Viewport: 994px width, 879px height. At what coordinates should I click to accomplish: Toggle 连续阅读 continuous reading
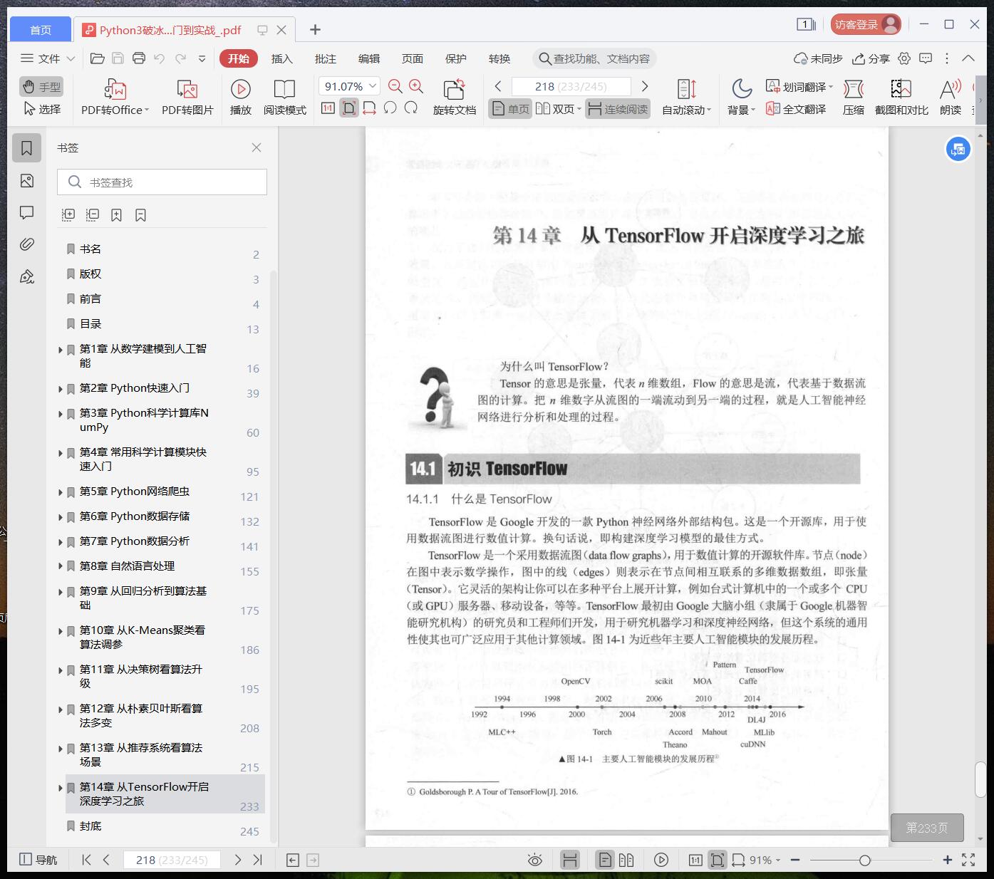pyautogui.click(x=618, y=109)
